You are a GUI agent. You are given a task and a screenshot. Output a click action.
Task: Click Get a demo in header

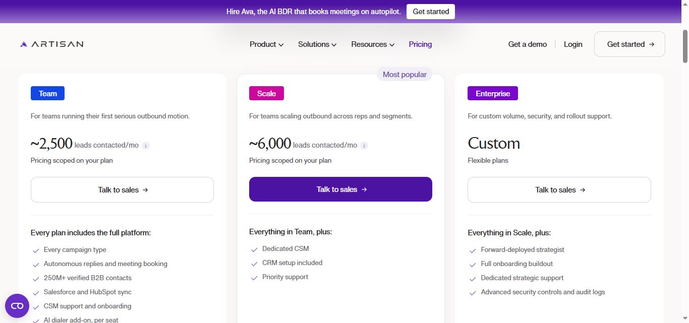528,44
